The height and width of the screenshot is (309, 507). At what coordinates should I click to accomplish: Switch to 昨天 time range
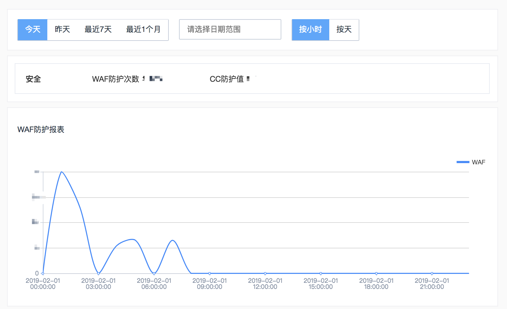tap(62, 30)
